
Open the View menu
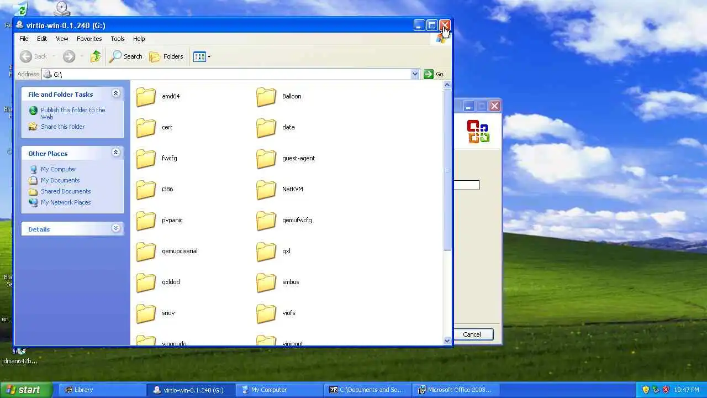pyautogui.click(x=62, y=39)
